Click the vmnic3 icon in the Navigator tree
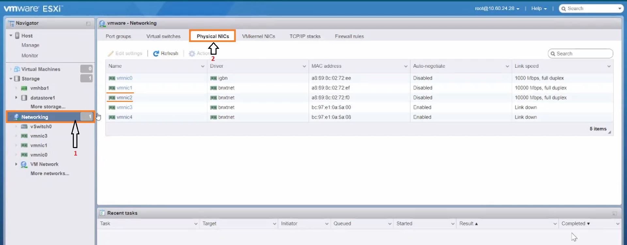Viewport: 627px width, 245px height. [x=24, y=136]
